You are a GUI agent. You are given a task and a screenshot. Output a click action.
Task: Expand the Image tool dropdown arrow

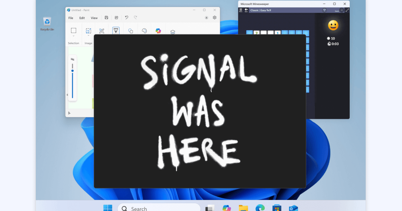[88, 36]
